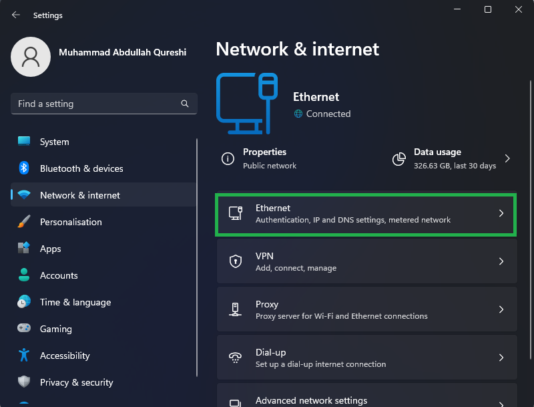Expand the Ethernet settings chevron
The width and height of the screenshot is (534, 407).
pos(501,214)
